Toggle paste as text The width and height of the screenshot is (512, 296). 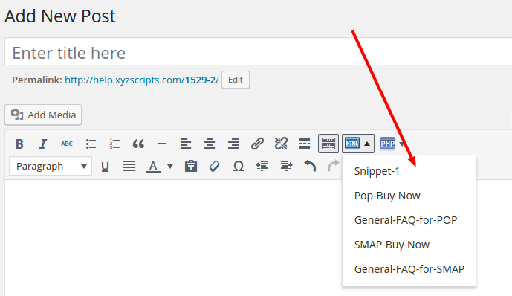pos(191,167)
